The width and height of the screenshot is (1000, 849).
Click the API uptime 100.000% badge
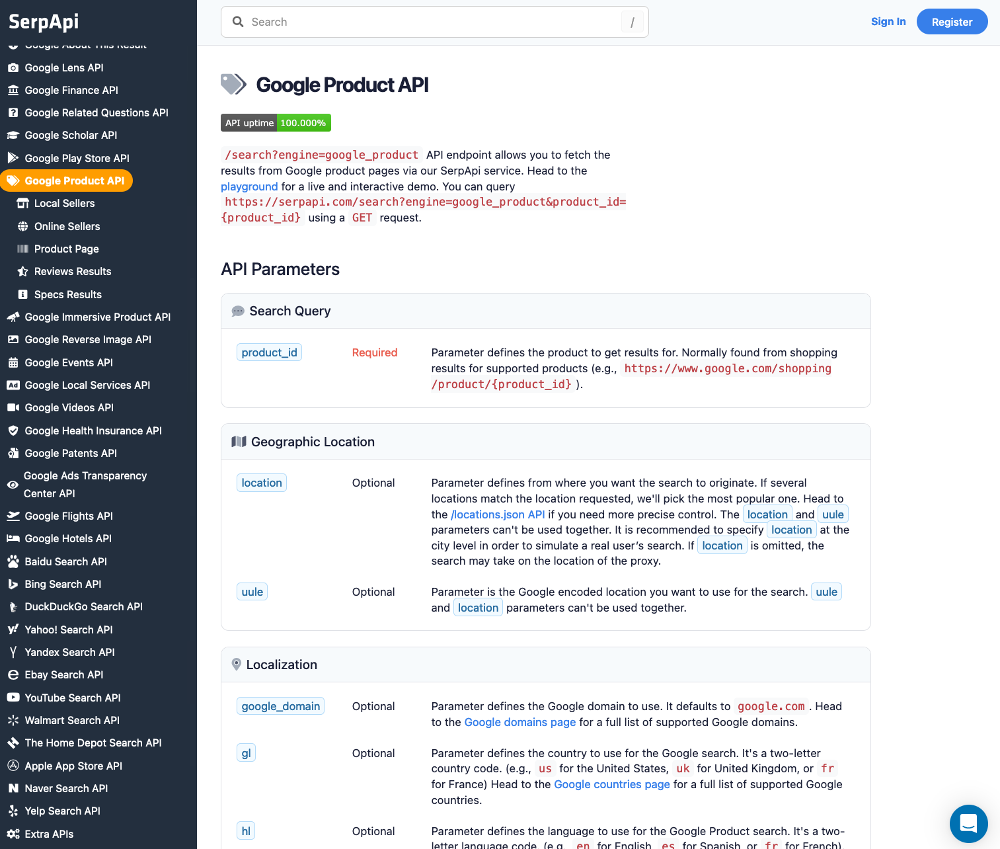[276, 123]
